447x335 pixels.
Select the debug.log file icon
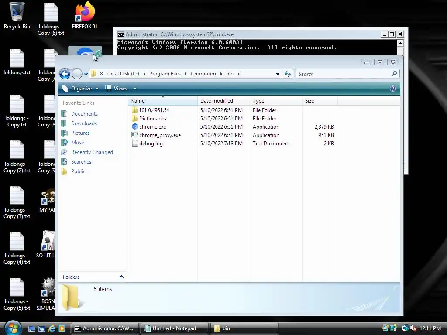[x=135, y=143]
